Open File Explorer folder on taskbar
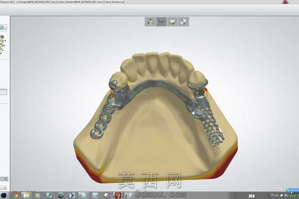This screenshot has width=299, height=199. (x=26, y=195)
